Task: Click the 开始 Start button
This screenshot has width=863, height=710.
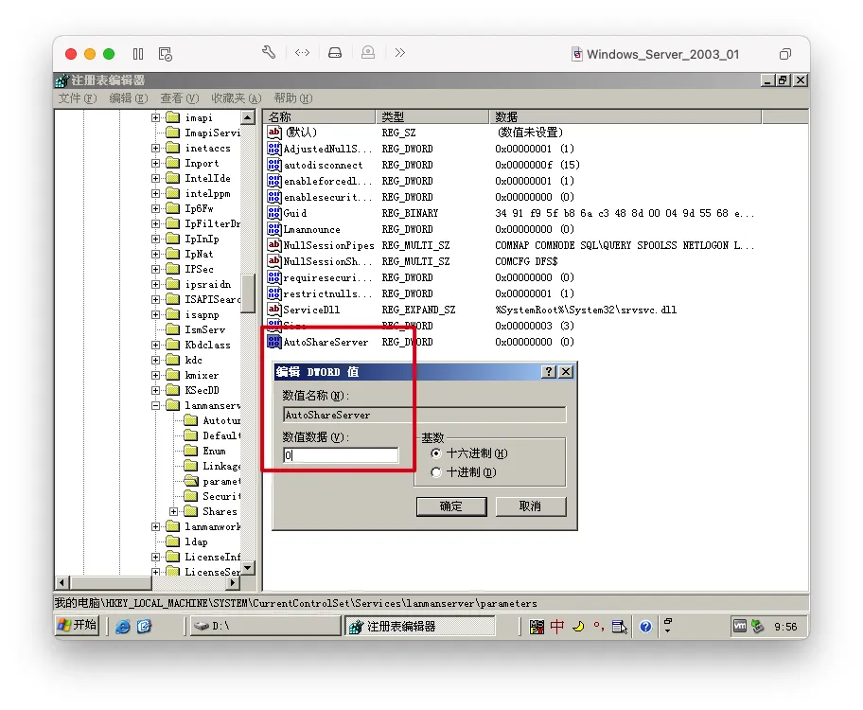Action: pyautogui.click(x=78, y=626)
